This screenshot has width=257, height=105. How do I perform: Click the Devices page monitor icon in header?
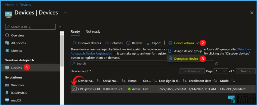[x=9, y=14]
